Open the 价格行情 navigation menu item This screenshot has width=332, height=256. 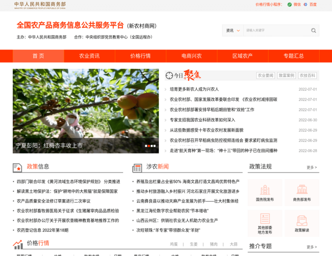click(140, 56)
